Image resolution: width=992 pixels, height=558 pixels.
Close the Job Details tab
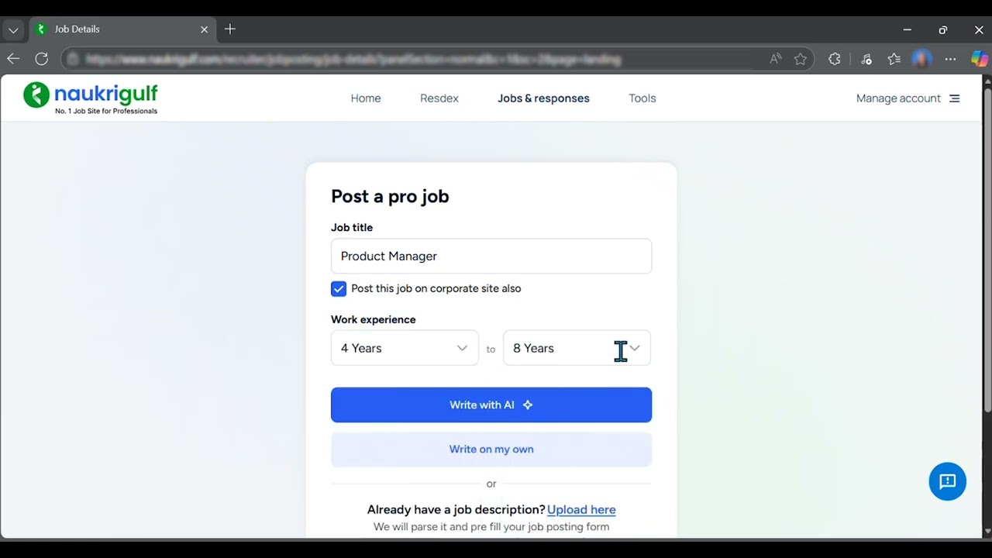[x=205, y=29]
